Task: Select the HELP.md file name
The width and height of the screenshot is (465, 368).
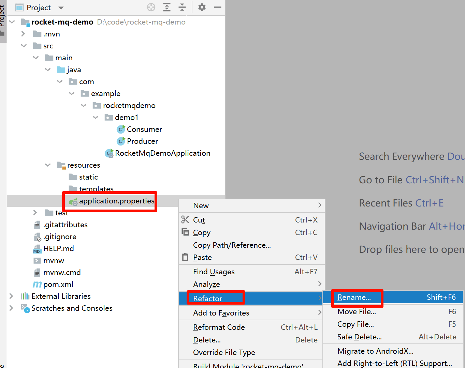Action: 59,249
